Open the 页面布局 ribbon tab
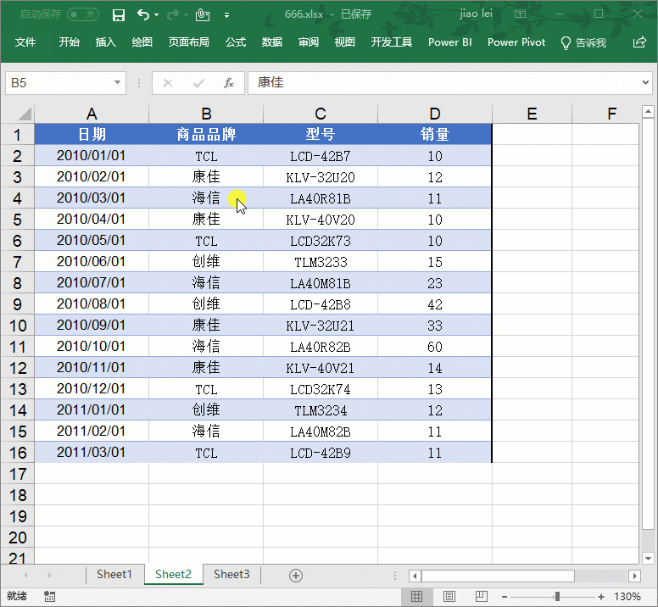The image size is (658, 607). [x=188, y=42]
